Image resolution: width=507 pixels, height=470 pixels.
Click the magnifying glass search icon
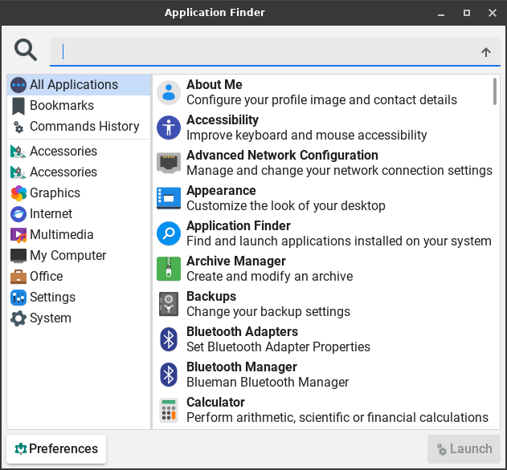point(27,51)
